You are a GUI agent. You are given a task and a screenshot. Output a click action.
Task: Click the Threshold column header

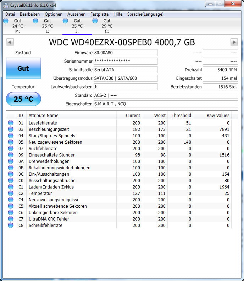pyautogui.click(x=181, y=115)
